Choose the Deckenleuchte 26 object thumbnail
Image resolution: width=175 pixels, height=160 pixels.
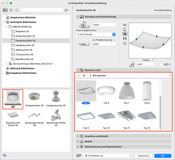pyautogui.click(x=13, y=99)
